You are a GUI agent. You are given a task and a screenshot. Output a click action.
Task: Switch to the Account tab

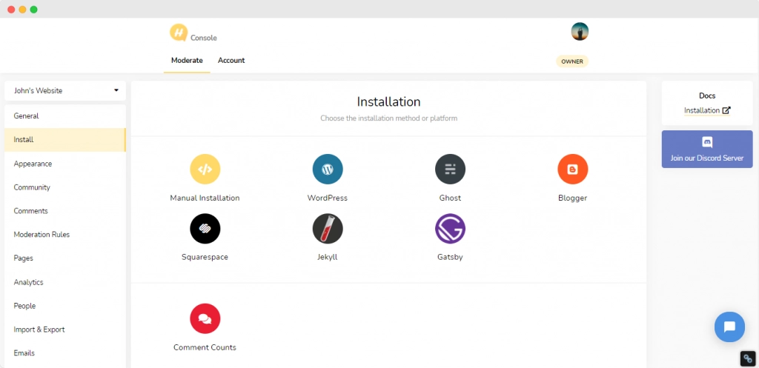coord(231,61)
